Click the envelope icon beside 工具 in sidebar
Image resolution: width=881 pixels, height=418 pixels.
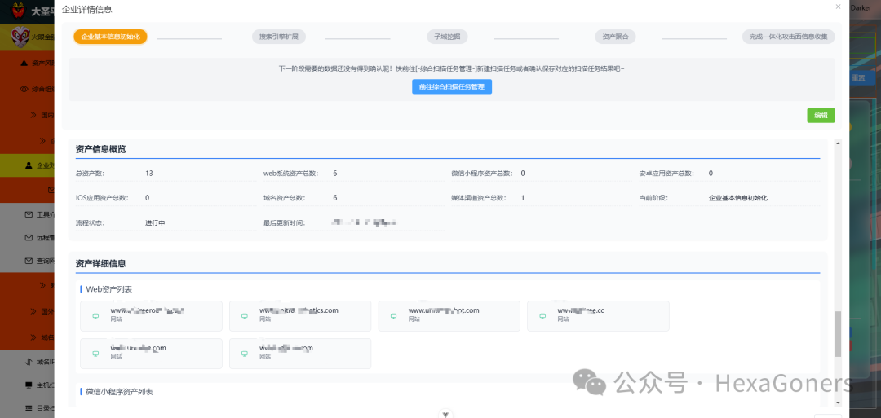tap(29, 214)
